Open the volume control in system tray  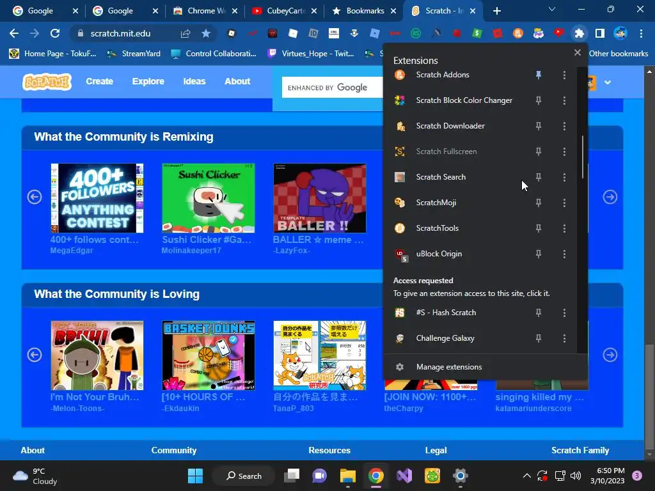(x=576, y=476)
